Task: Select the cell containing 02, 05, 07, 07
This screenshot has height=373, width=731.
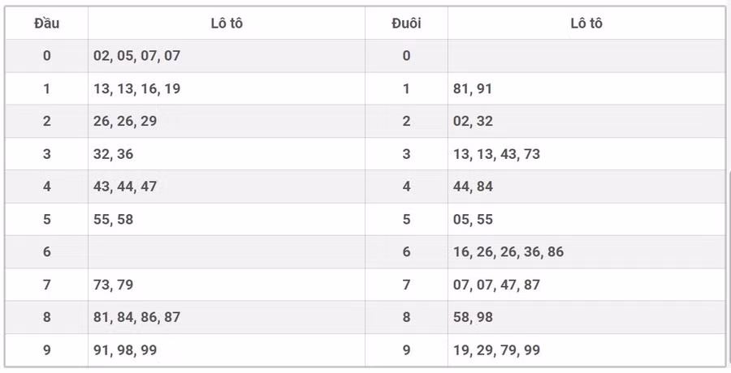Action: click(136, 56)
